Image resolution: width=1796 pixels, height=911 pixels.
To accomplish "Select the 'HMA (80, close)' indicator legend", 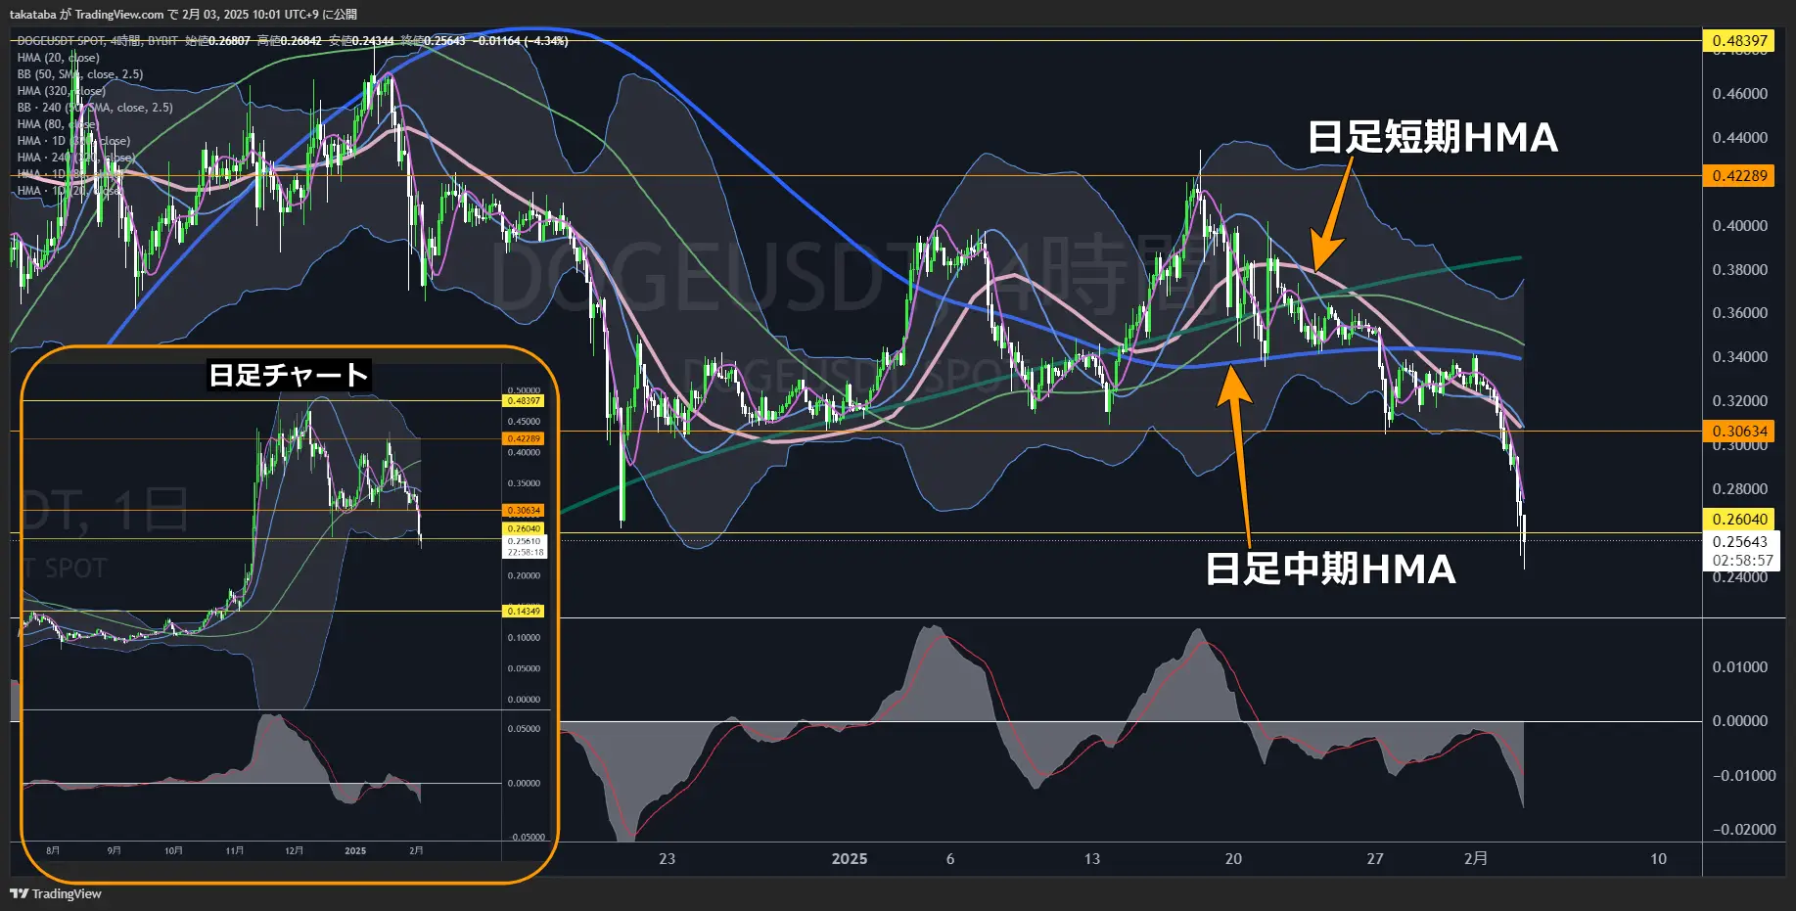I will [x=56, y=124].
